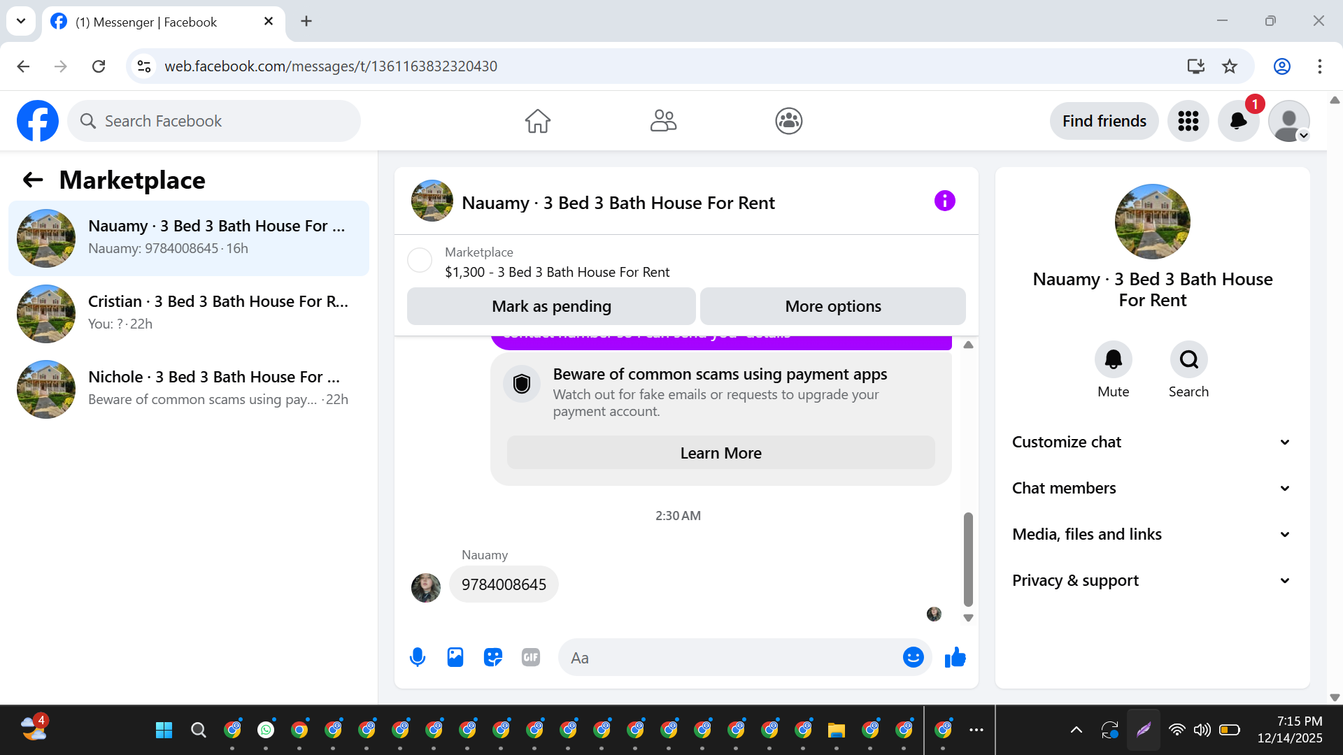Expand the Chat members section
Viewport: 1343px width, 755px height.
click(1152, 488)
